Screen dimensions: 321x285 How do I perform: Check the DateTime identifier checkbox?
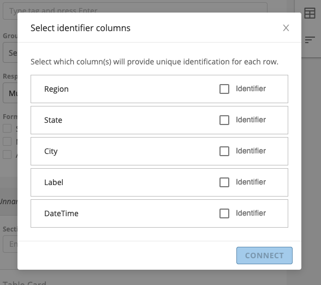224,213
